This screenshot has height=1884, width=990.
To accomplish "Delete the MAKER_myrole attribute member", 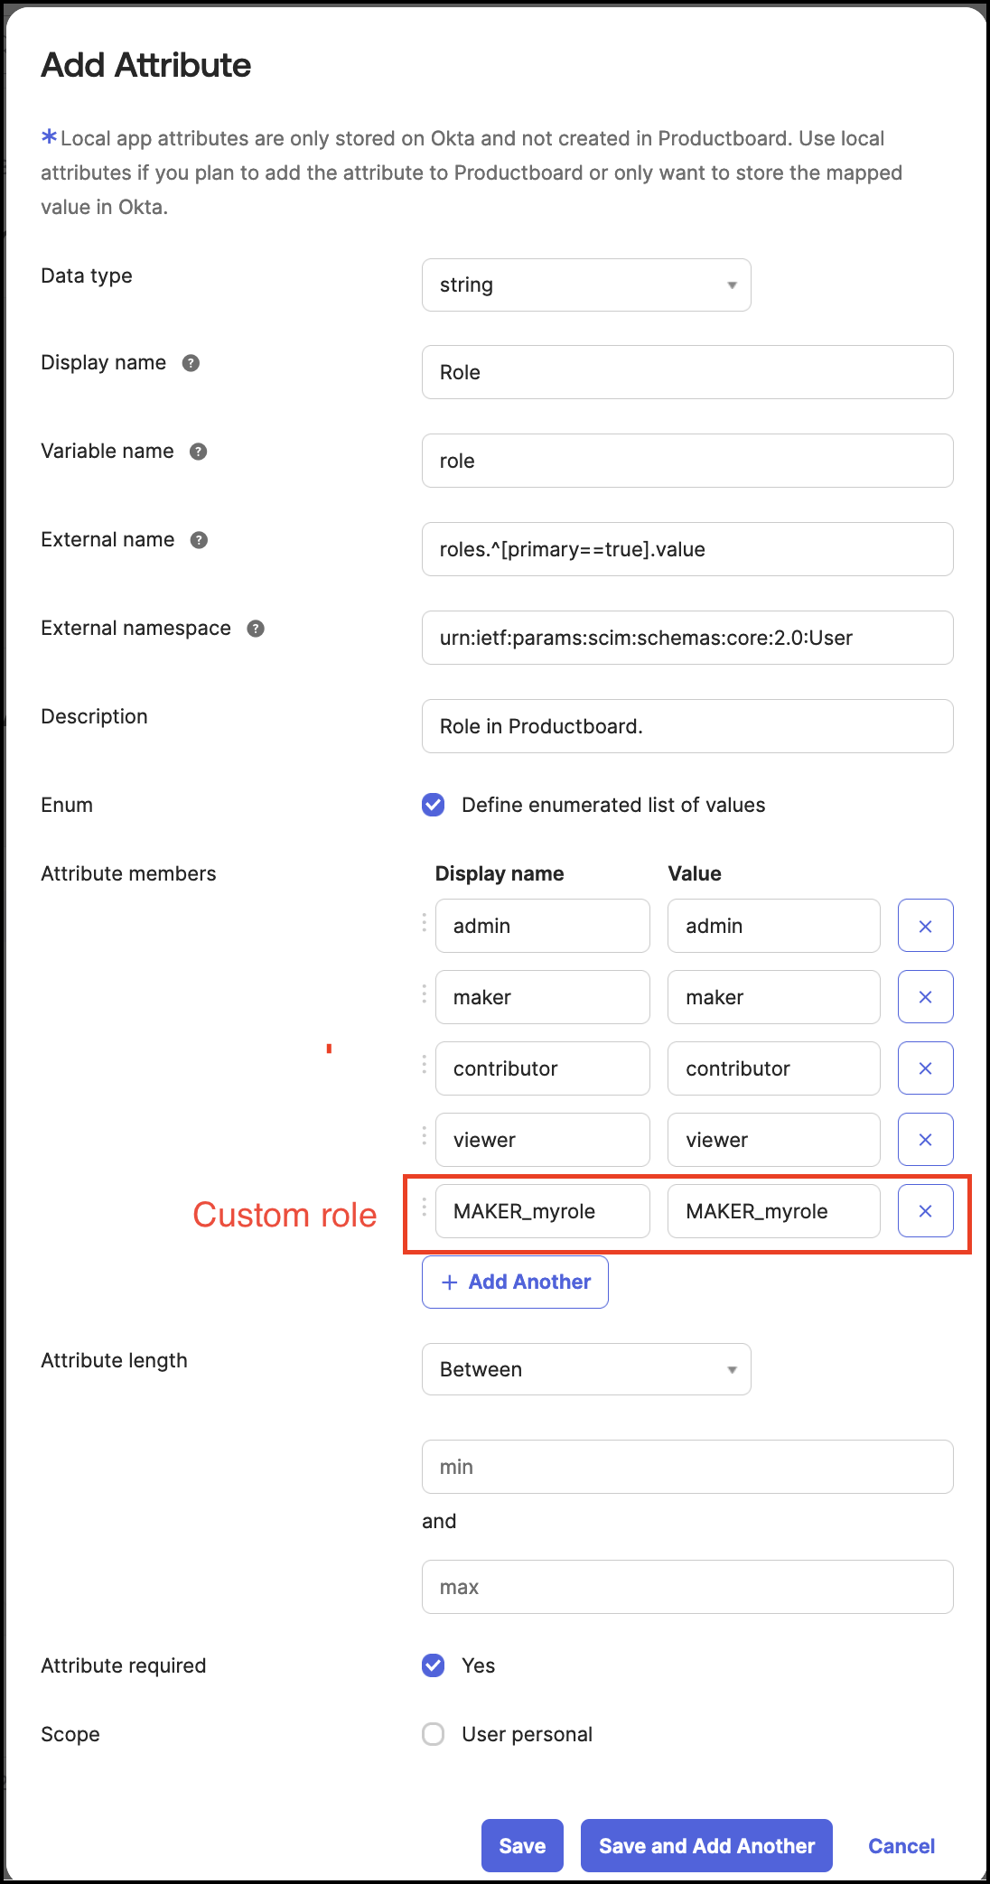I will [925, 1211].
